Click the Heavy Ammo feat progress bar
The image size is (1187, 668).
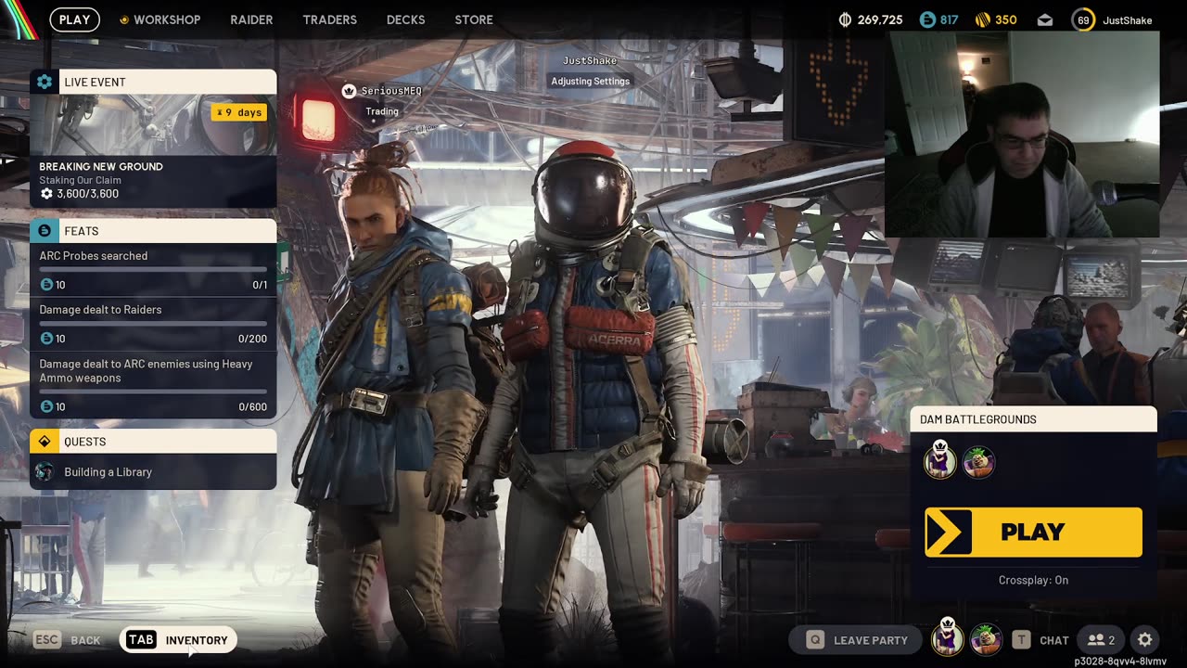coord(153,392)
